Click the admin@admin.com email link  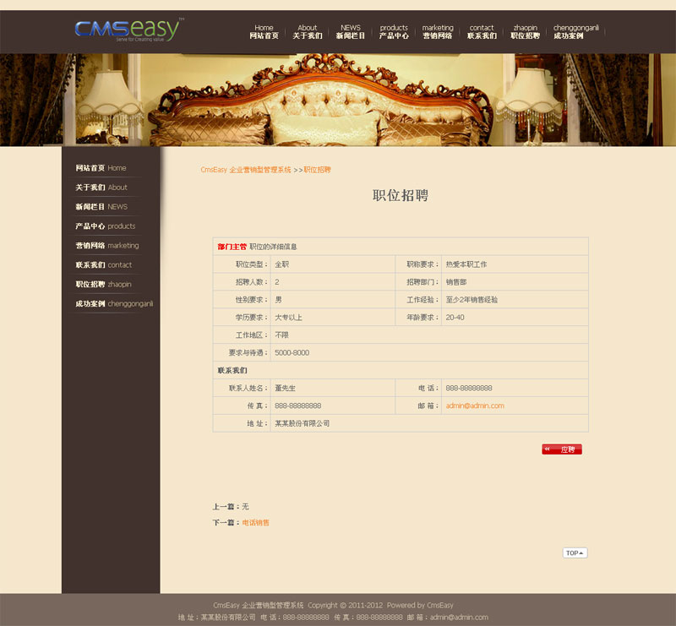tap(475, 406)
